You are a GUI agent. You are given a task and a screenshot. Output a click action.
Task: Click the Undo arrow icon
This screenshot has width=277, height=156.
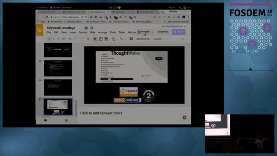(x=64, y=39)
